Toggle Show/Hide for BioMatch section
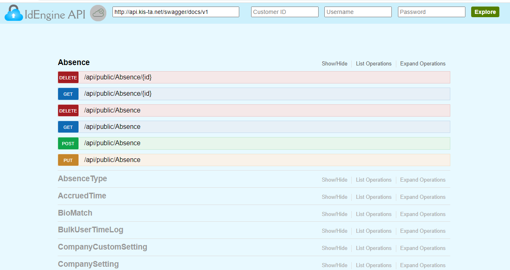Image resolution: width=510 pixels, height=270 pixels. click(x=334, y=214)
